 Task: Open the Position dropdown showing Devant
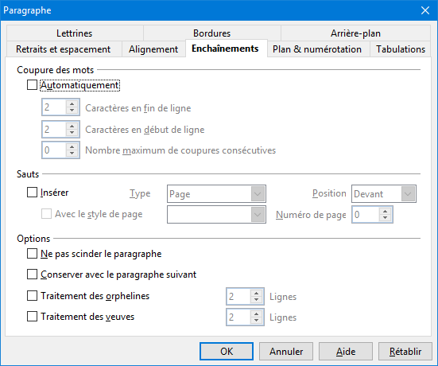[x=384, y=194]
